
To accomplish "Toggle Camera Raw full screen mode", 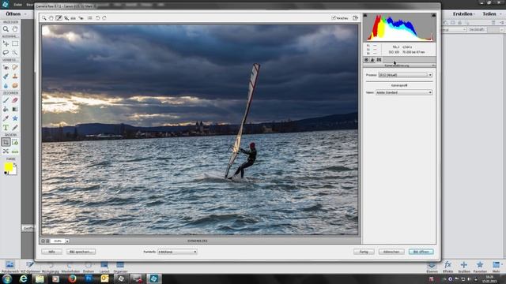I will click(355, 18).
